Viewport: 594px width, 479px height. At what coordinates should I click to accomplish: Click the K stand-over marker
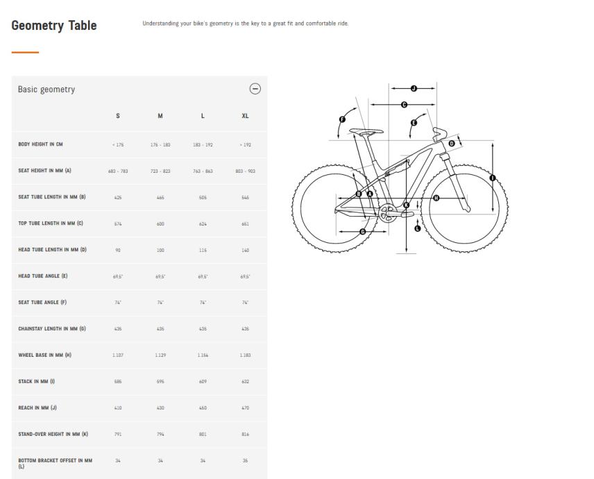click(x=406, y=205)
